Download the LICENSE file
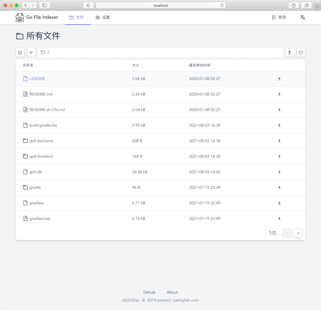Screen dimensions: 321x310 (x=279, y=79)
